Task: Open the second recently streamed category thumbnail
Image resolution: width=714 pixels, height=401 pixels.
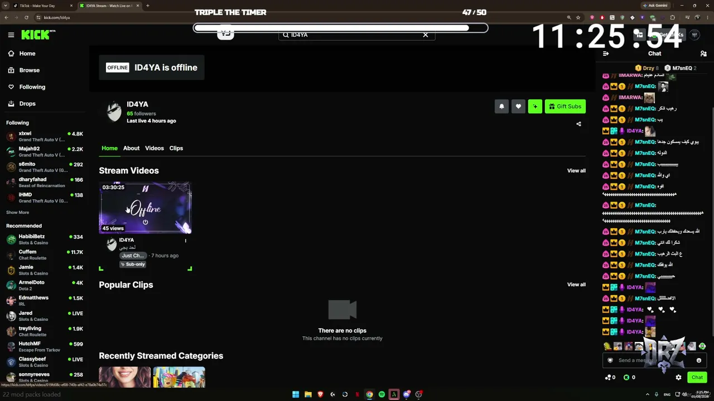Action: 179,377
